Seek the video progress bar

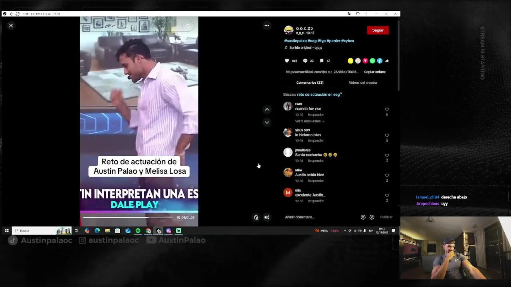point(128,217)
